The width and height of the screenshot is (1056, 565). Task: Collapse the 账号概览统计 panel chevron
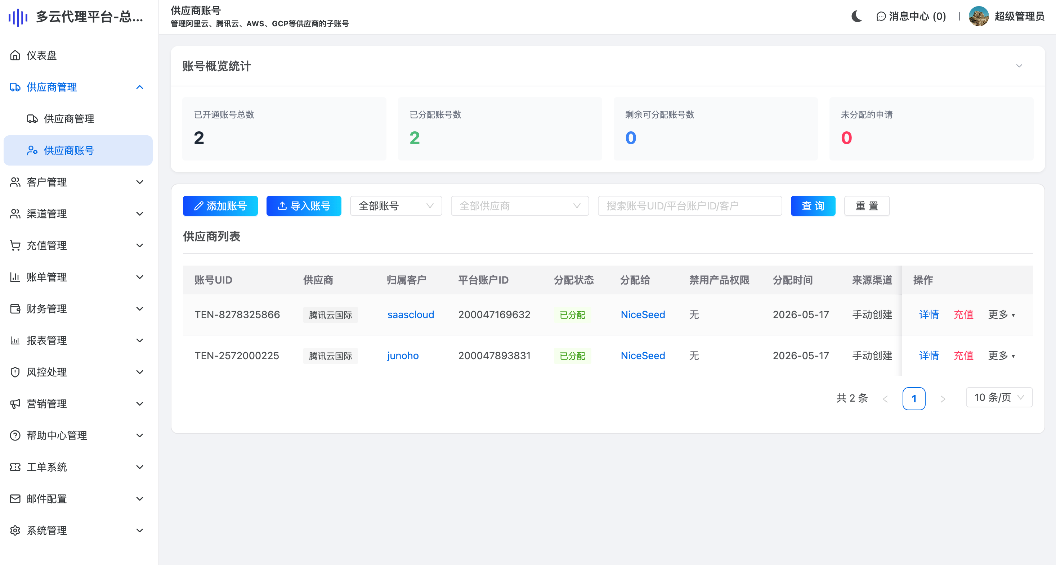pyautogui.click(x=1019, y=66)
